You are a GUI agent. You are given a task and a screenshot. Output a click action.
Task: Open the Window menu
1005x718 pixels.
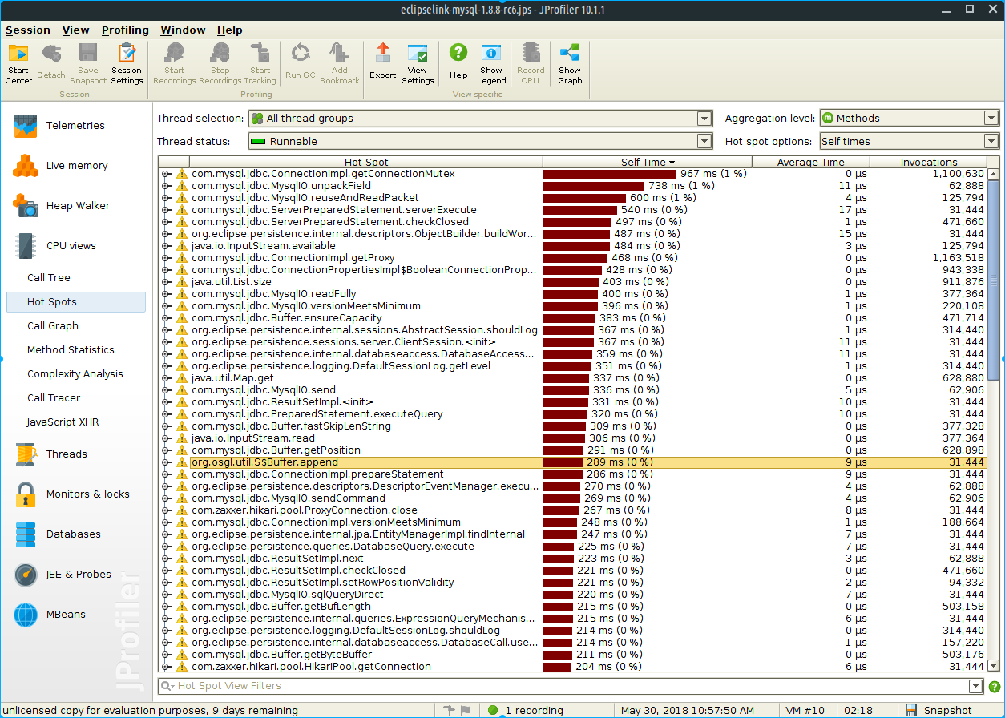183,30
